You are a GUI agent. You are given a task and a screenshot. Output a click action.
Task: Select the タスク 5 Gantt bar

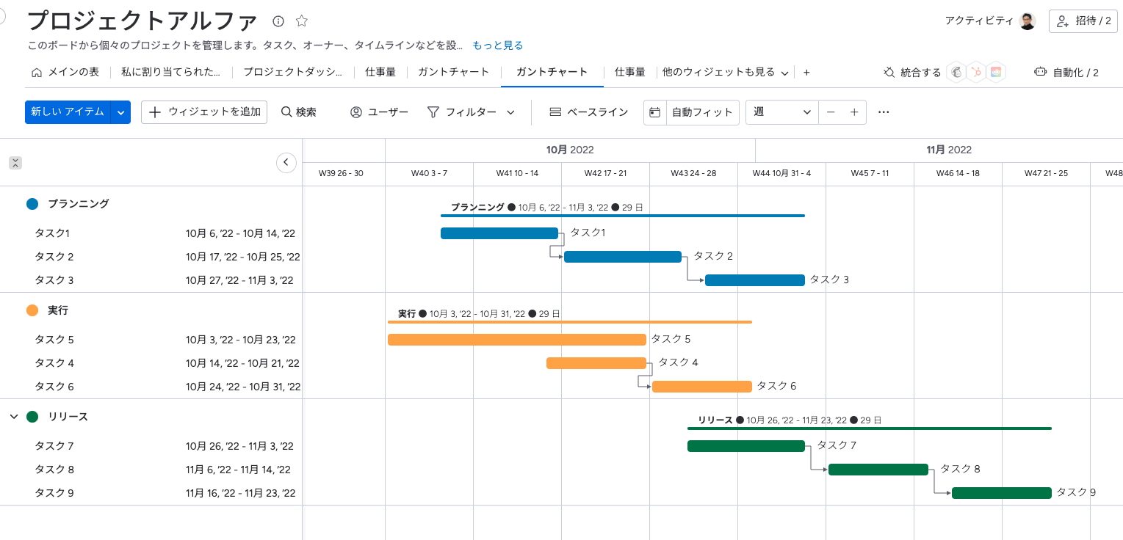coord(516,339)
